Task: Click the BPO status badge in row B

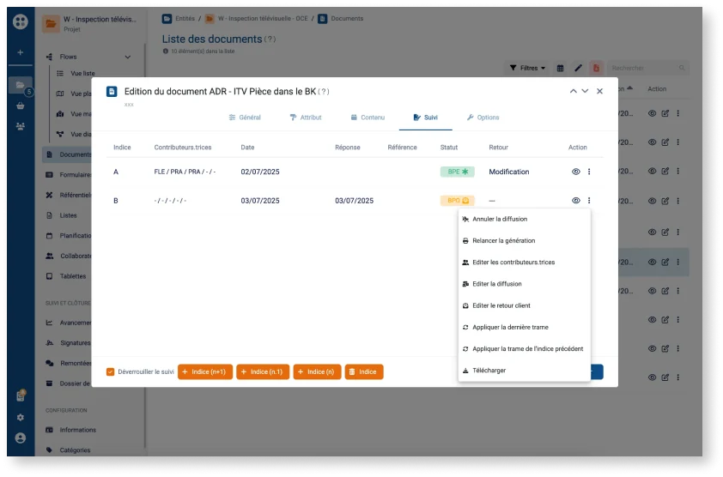Action: (457, 201)
